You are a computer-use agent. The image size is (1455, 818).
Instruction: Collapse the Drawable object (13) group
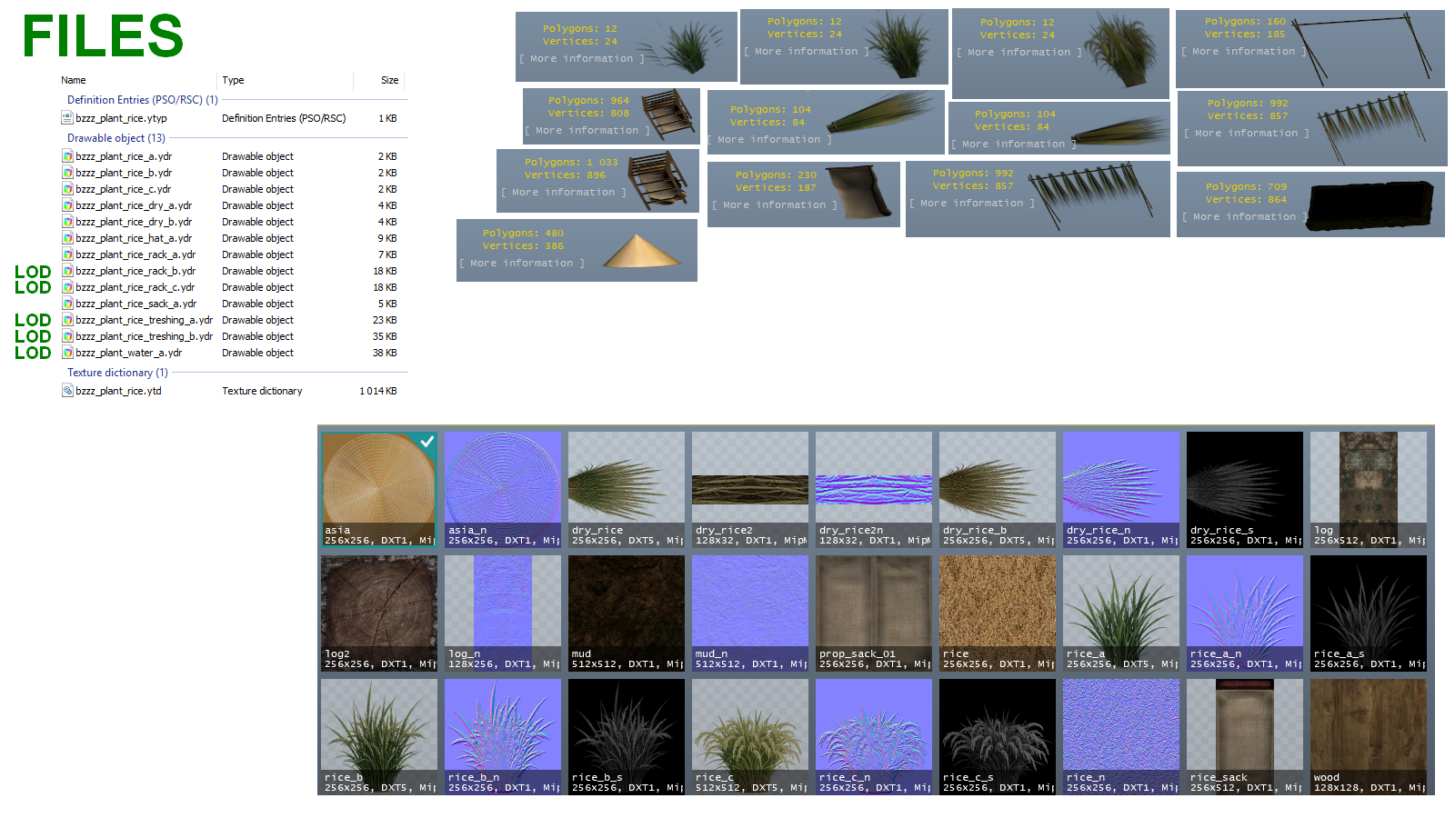[116, 138]
